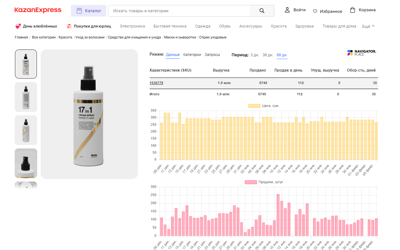
Task: Click 'Характеристики (SKU)' column header
Action: [x=171, y=70]
